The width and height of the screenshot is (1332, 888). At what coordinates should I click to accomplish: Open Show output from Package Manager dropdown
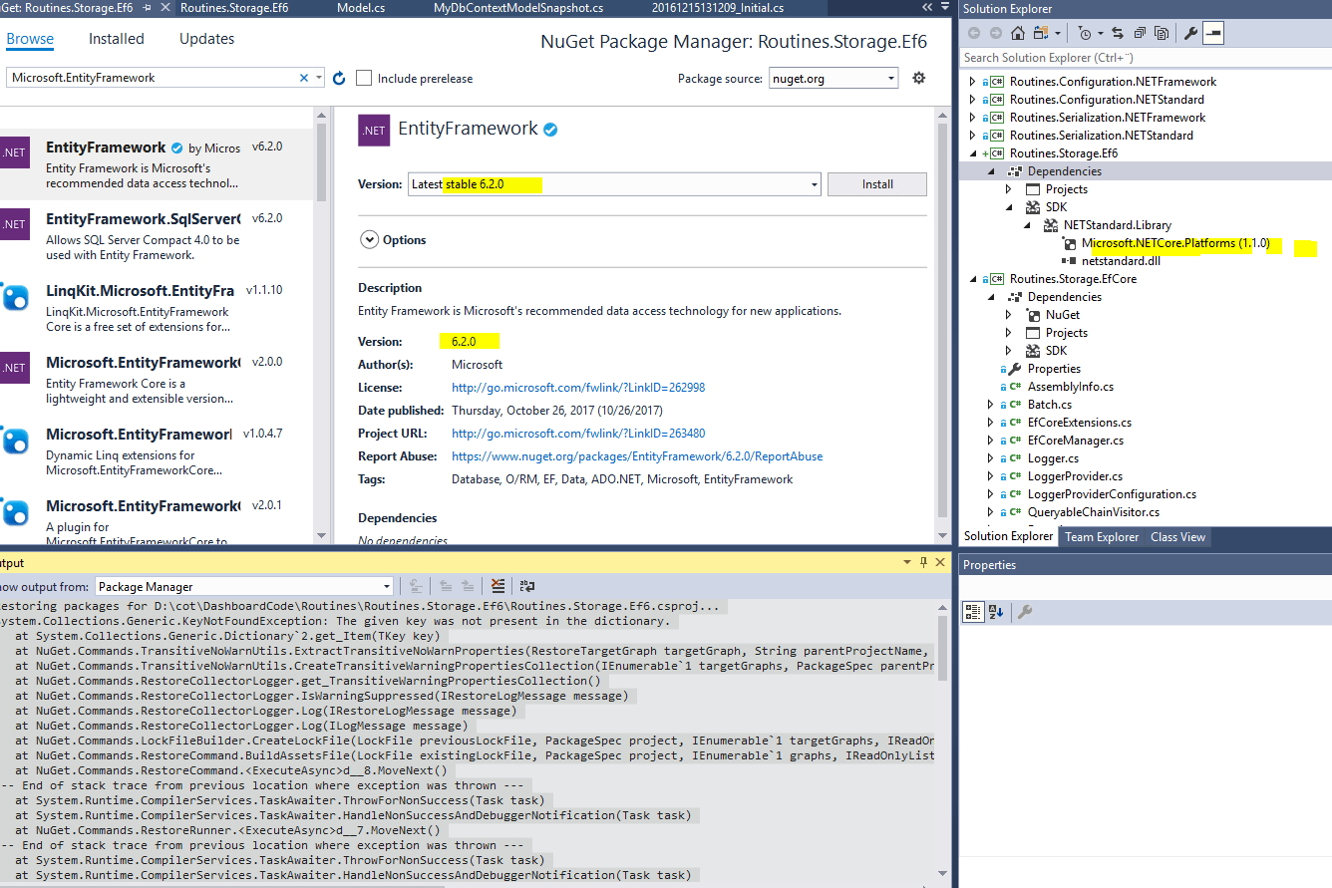coord(244,587)
